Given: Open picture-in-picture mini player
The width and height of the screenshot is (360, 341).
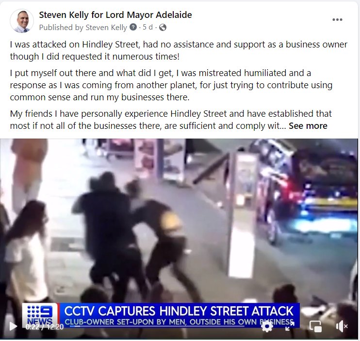Looking at the screenshot, I should 315,326.
